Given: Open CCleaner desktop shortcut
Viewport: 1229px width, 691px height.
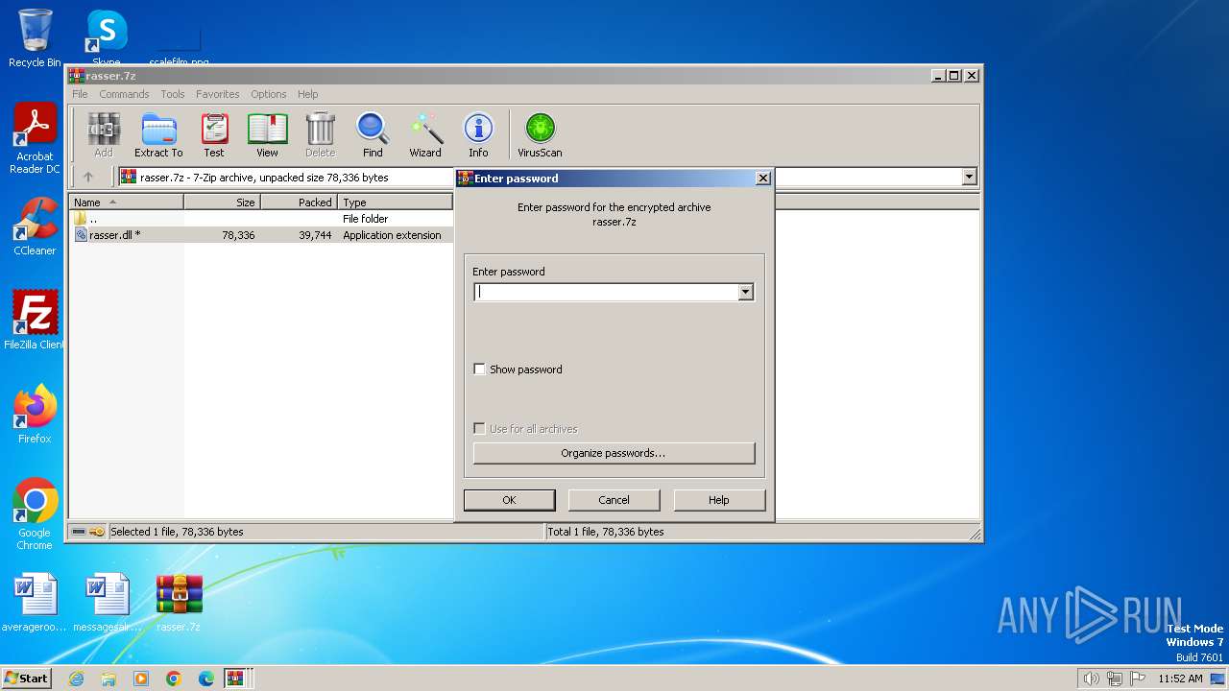Looking at the screenshot, I should pyautogui.click(x=35, y=226).
